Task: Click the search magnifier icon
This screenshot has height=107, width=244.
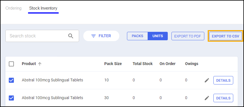Action: point(71,36)
